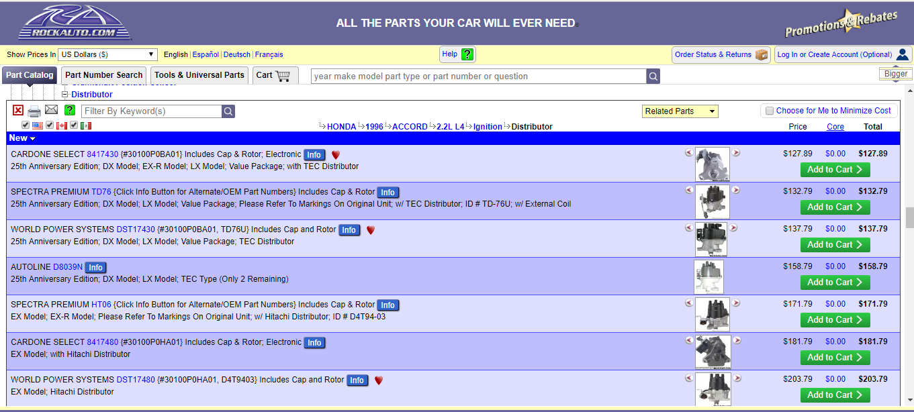Image resolution: width=914 pixels, height=412 pixels.
Task: Click the shopping cart icon
Action: pyautogui.click(x=283, y=75)
